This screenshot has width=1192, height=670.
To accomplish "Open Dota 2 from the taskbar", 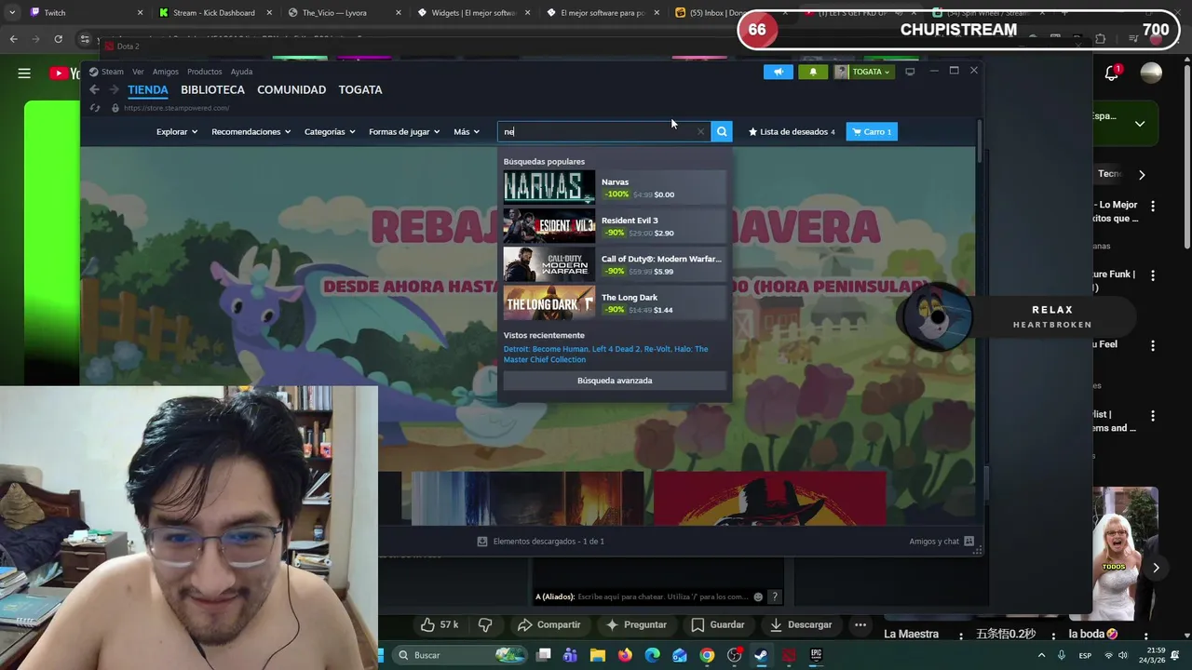I will [789, 655].
